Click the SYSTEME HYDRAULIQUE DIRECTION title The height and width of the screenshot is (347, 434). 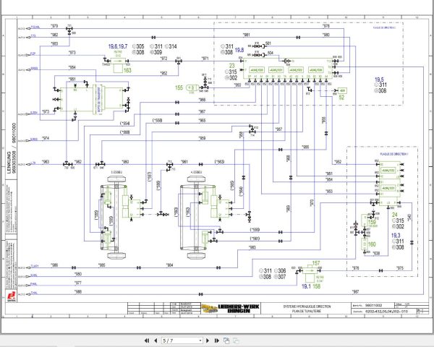point(307,307)
